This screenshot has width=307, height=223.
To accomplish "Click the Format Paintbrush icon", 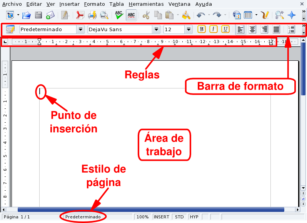I will pyautogui.click(x=186, y=15).
